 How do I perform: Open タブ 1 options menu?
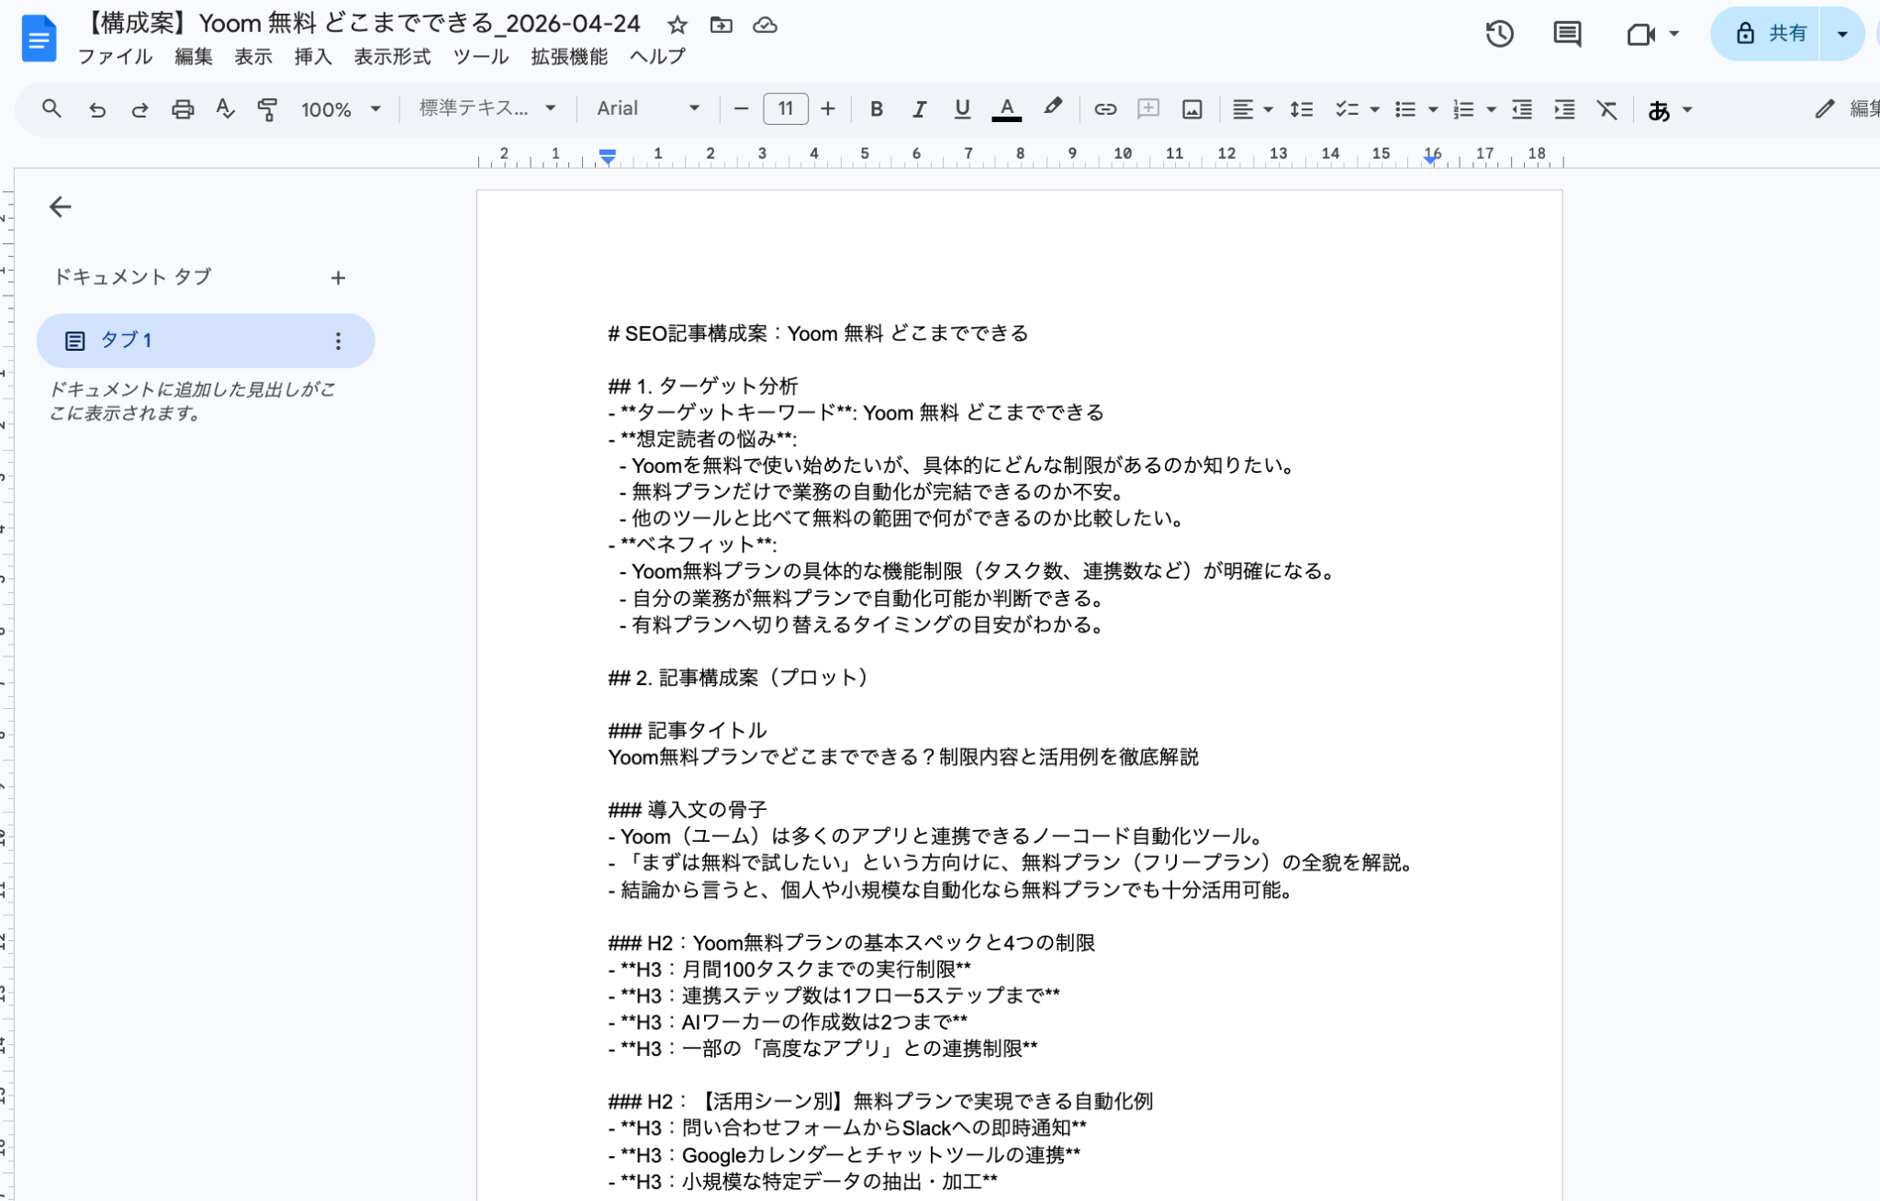point(338,342)
